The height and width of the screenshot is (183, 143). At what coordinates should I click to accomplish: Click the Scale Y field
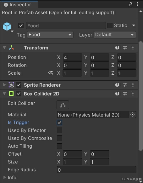(x=100, y=73)
